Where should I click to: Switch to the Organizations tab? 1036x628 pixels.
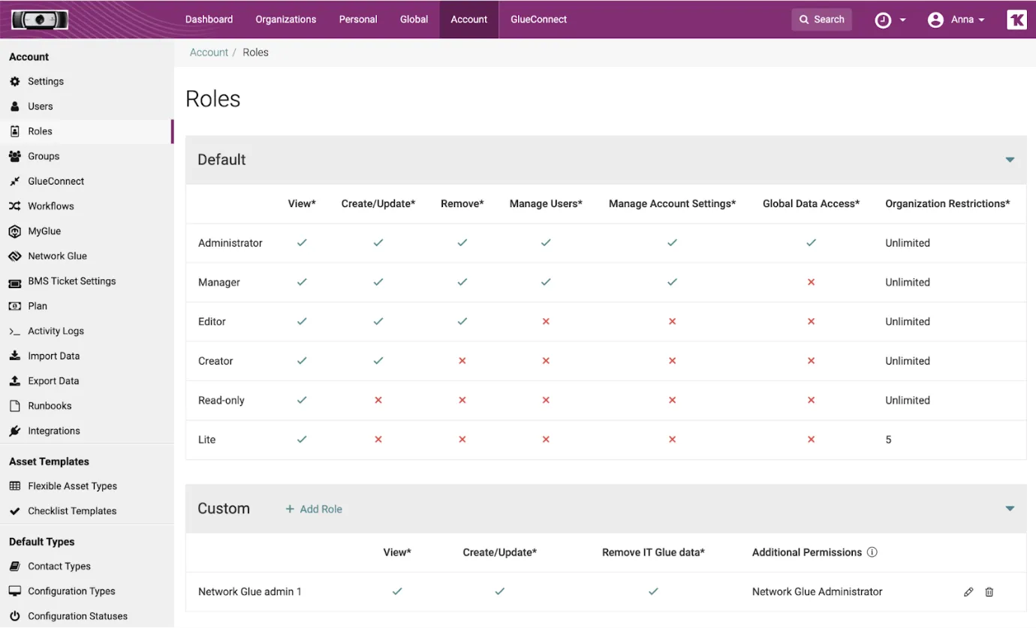285,20
